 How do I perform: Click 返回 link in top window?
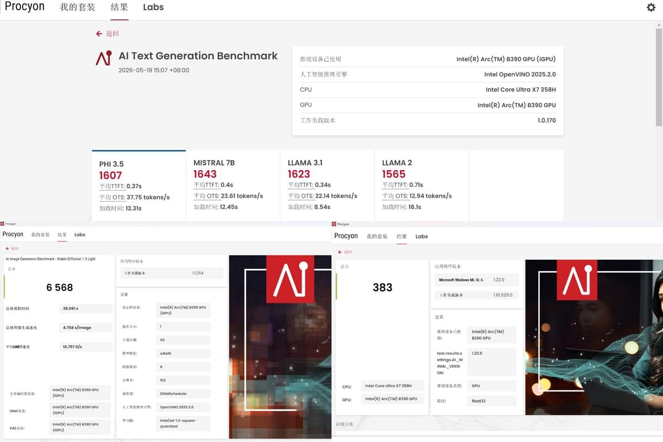click(112, 34)
